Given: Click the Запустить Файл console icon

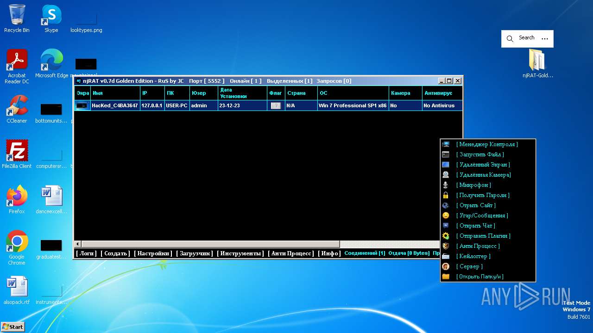Looking at the screenshot, I should 446,154.
